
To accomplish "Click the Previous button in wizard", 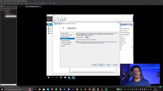I will 94,65.
